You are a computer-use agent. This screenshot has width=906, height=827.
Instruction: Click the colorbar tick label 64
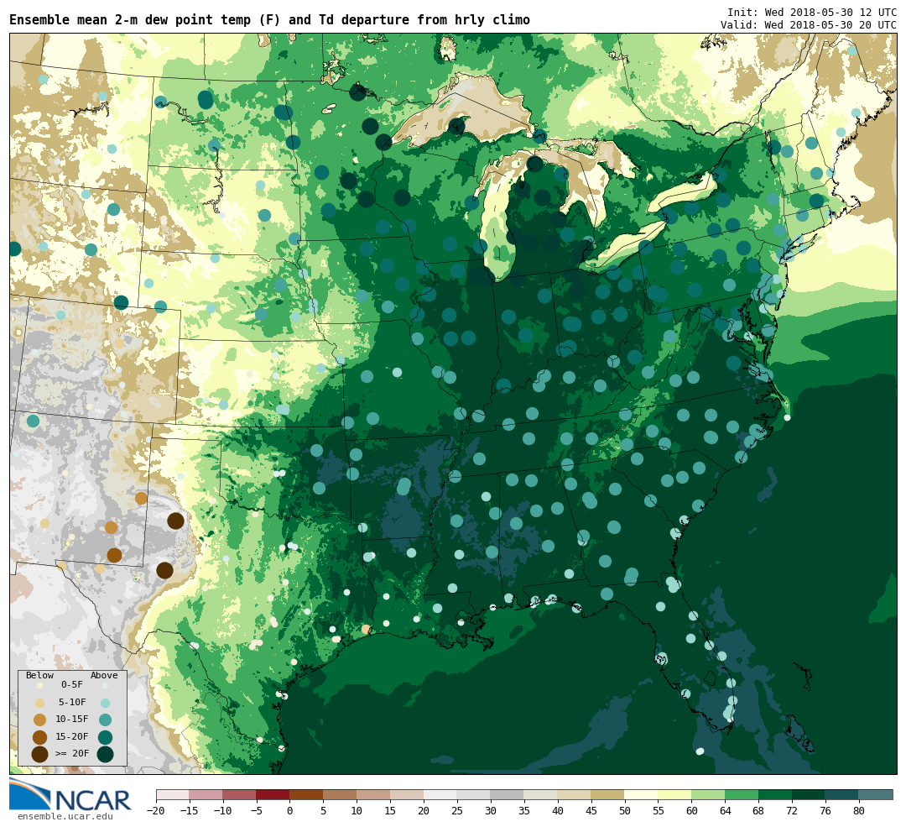click(725, 811)
